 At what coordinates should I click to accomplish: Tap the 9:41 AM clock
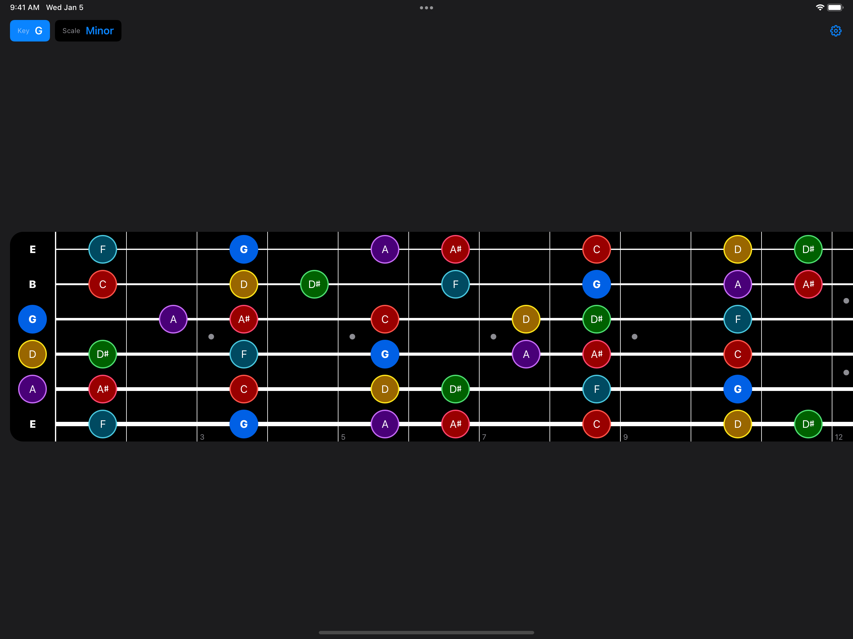[x=25, y=7]
